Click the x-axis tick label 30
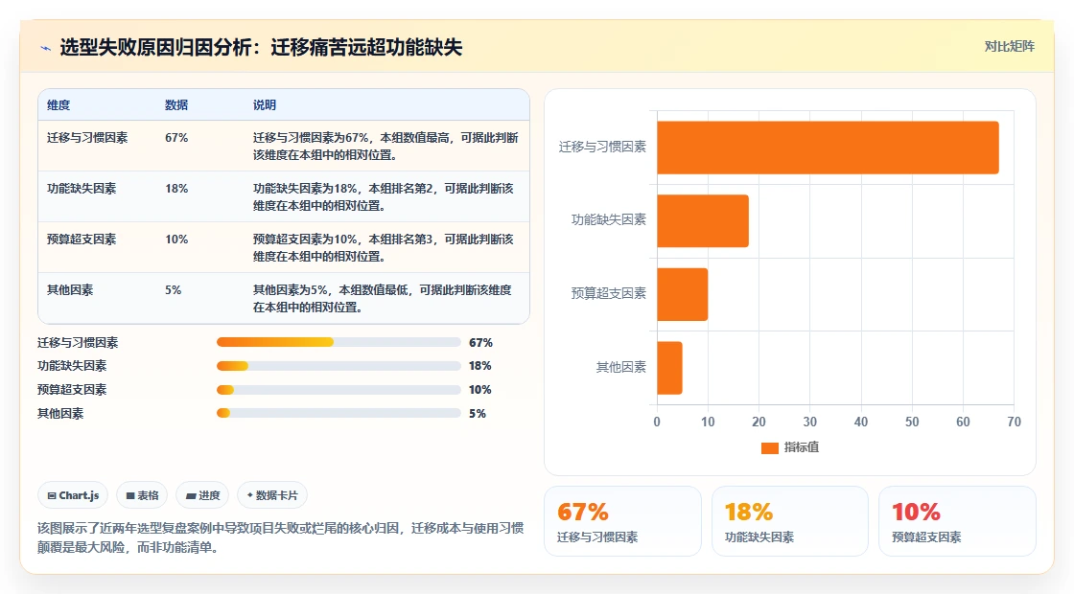 [x=809, y=423]
